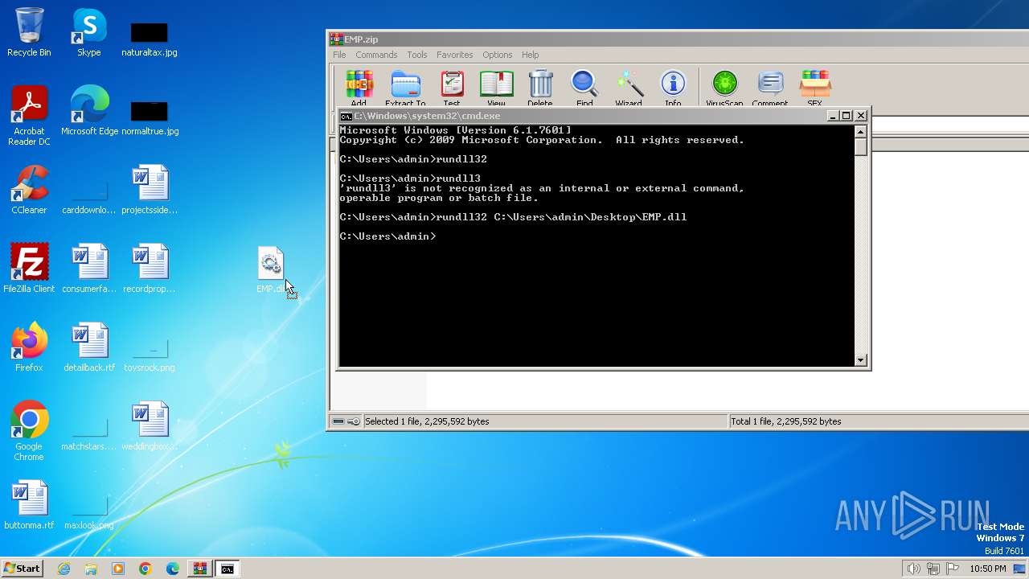Image resolution: width=1029 pixels, height=579 pixels.
Task: Click the Extract To toolbar icon
Action: pos(405,88)
